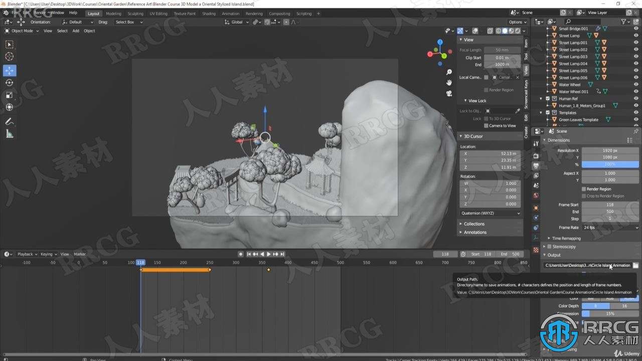The image size is (642, 361).
Task: Open the Keying menu
Action: coord(48,254)
